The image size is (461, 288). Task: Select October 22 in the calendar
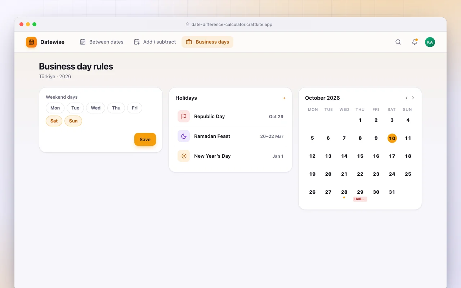[x=360, y=174]
